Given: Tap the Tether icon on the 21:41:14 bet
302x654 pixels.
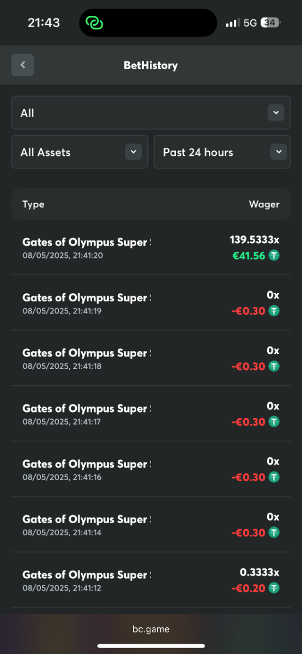Looking at the screenshot, I should pos(274,532).
